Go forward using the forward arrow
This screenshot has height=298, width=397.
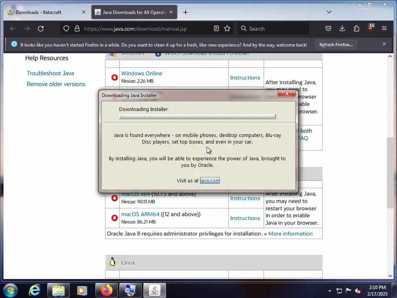(x=27, y=29)
